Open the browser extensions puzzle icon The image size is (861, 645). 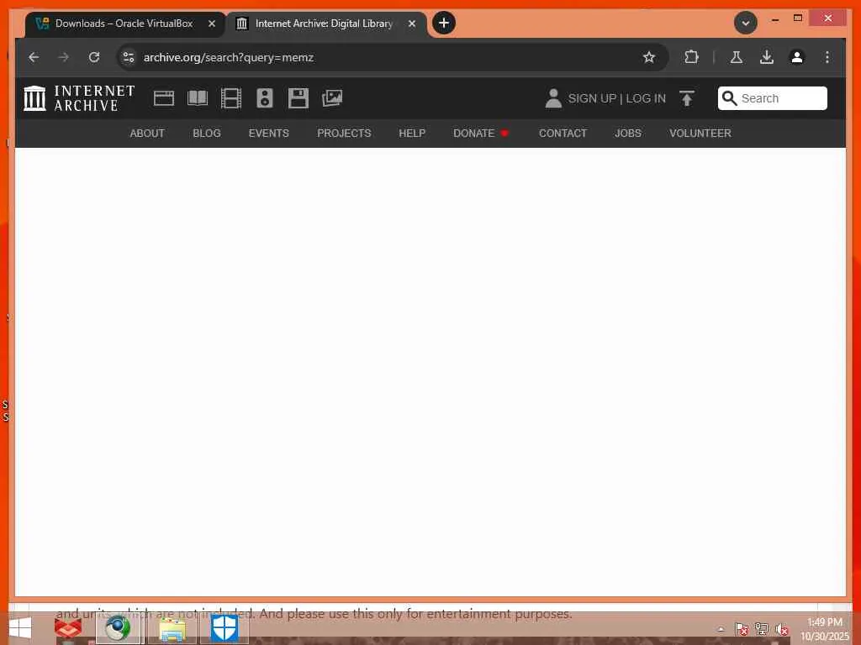point(691,57)
